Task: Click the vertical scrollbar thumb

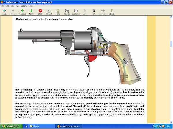Action: click(171, 44)
